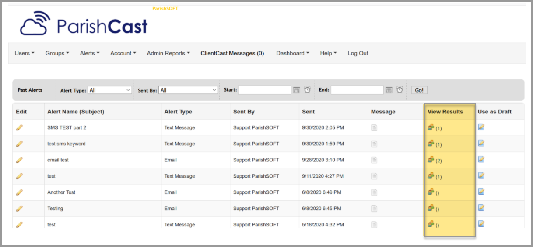
Task: Click edit pencil for Testing alert
Action: (x=19, y=208)
